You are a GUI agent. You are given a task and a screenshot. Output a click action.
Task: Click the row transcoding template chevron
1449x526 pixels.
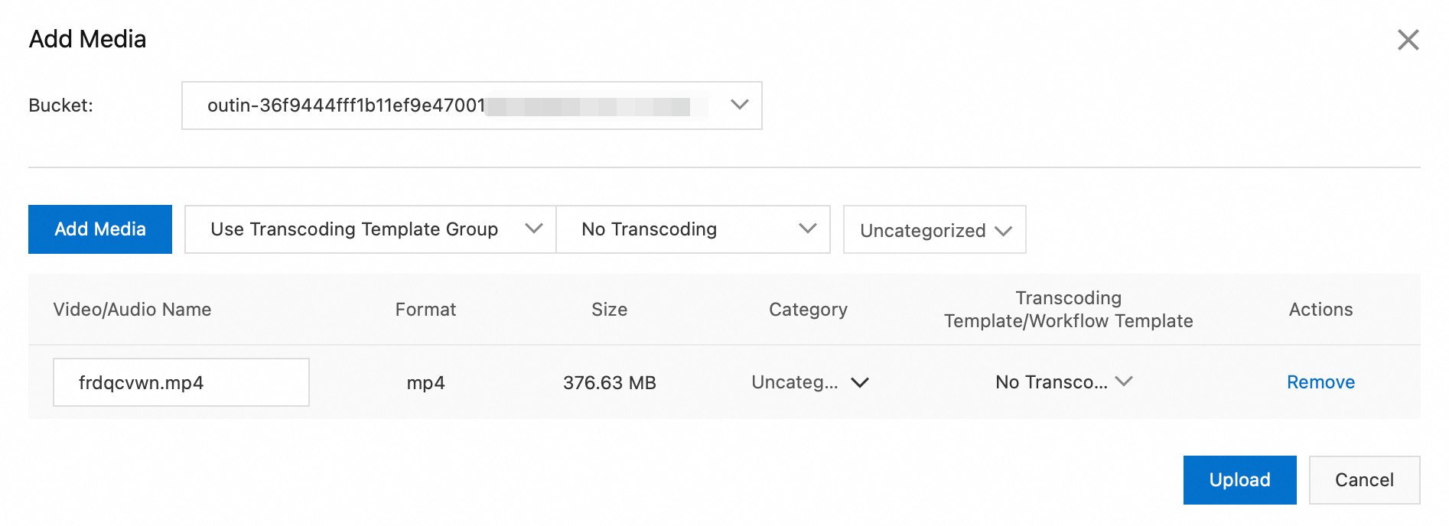(1124, 382)
